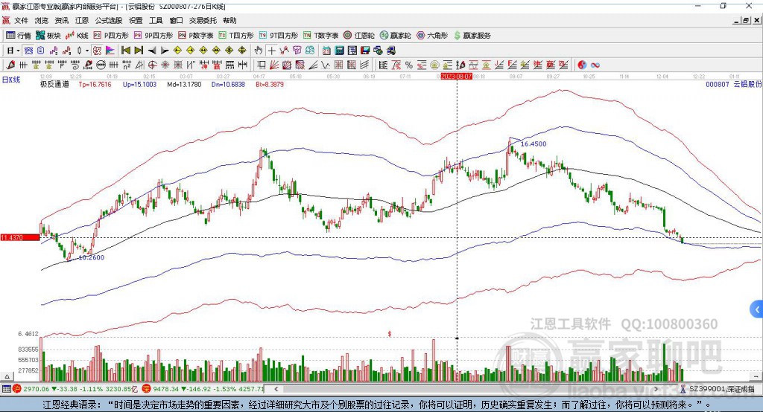763x412 pixels.
Task: Click the 16.4500 high price label
Action: tap(534, 144)
